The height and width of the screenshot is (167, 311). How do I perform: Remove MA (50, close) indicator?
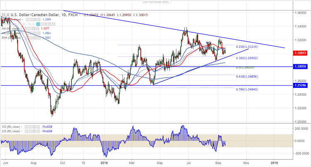pos(38,29)
